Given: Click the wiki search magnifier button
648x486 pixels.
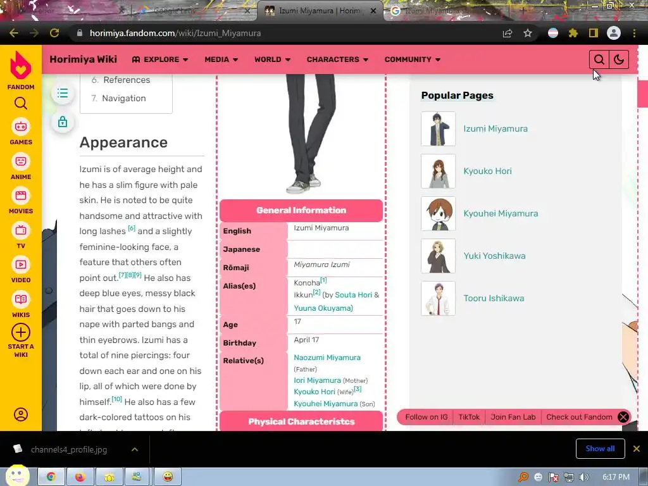Looking at the screenshot, I should click(x=599, y=59).
